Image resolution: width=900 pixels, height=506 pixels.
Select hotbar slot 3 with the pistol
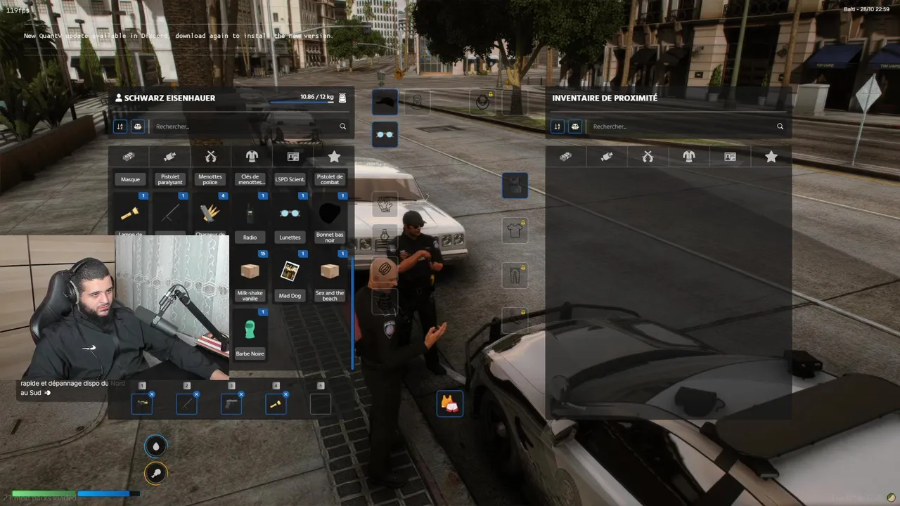(x=231, y=403)
